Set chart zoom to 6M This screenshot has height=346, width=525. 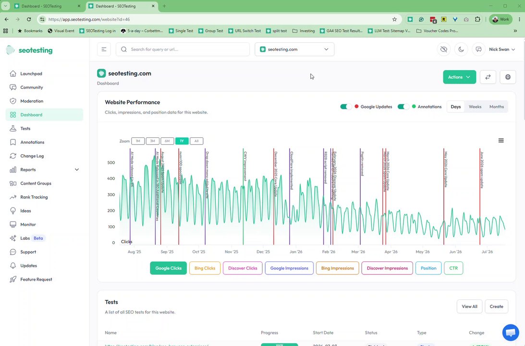click(x=167, y=141)
